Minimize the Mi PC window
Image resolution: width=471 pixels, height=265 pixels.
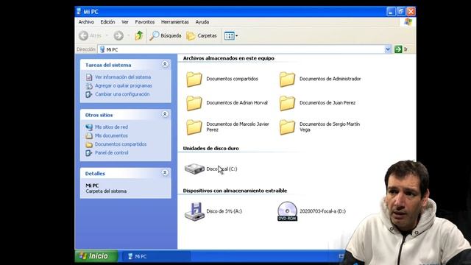coord(391,12)
